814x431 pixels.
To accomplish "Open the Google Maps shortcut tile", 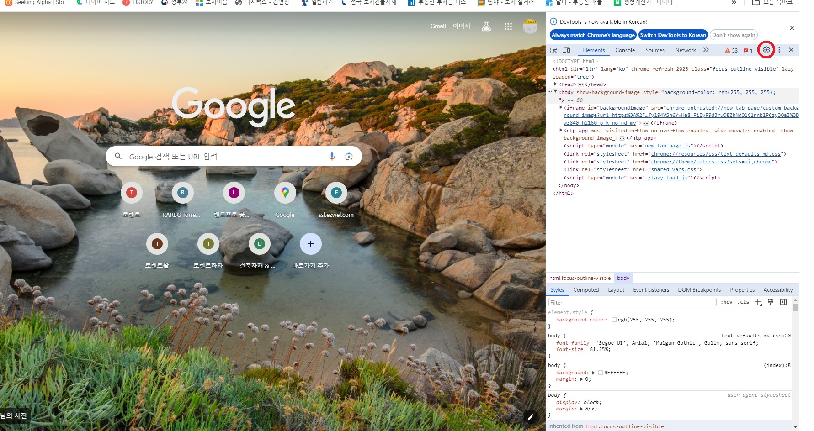I will 285,199.
